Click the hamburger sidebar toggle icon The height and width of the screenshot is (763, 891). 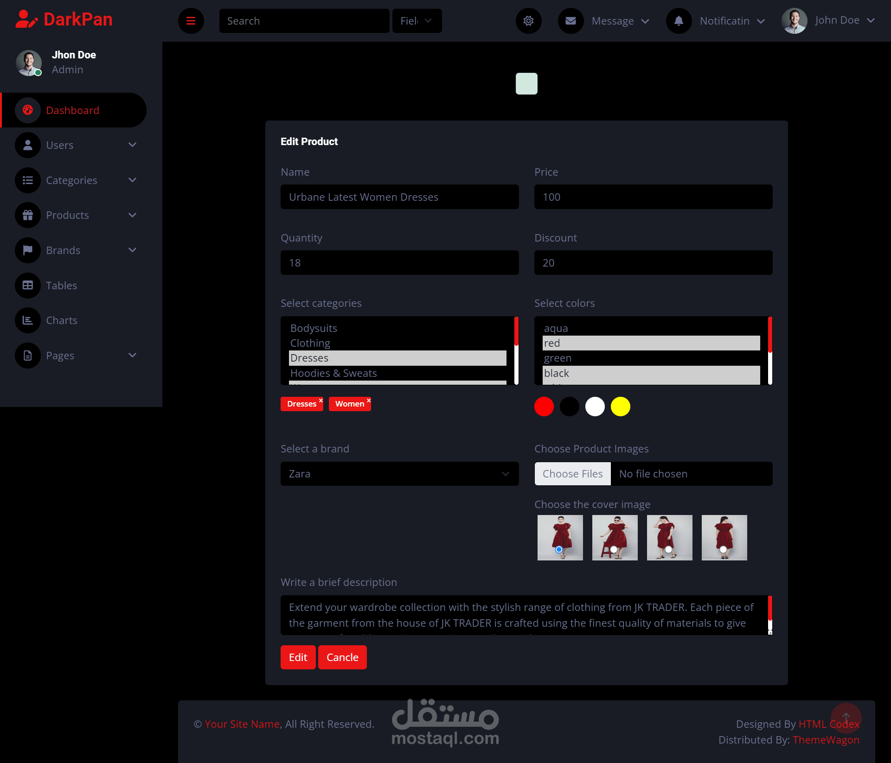[x=191, y=21]
